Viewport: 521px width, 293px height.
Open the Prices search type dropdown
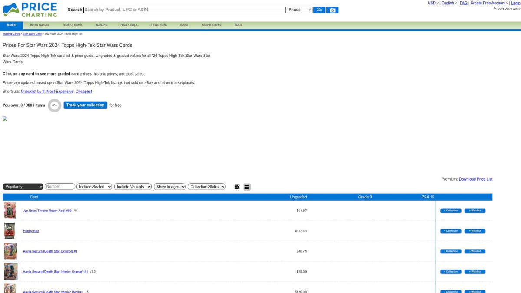pos(300,10)
